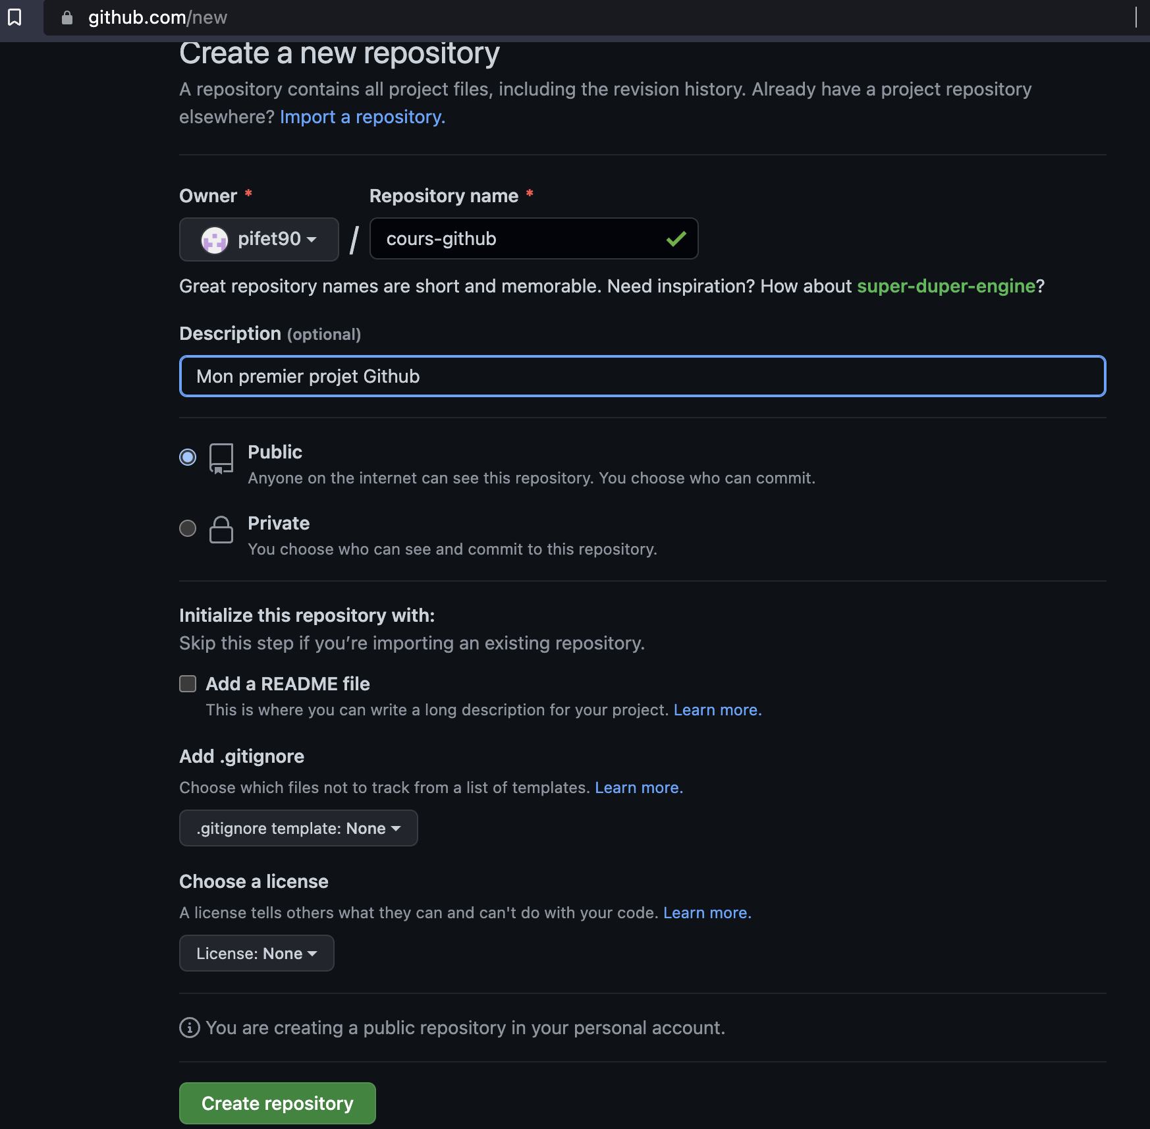Image resolution: width=1150 pixels, height=1129 pixels.
Task: Click the pifet90 owner avatar icon
Action: [215, 239]
